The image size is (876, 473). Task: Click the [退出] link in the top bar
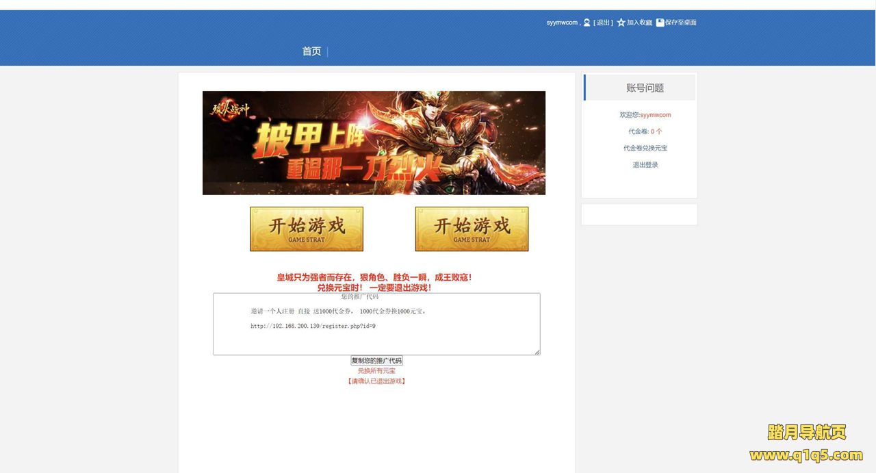click(x=603, y=23)
